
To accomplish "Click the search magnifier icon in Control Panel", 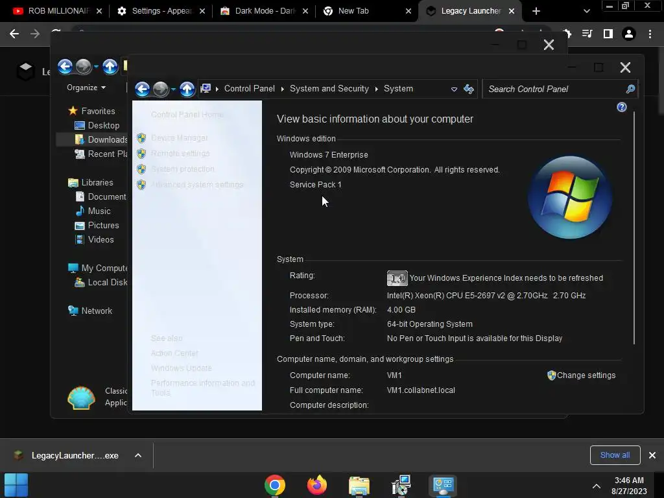I will 630,89.
